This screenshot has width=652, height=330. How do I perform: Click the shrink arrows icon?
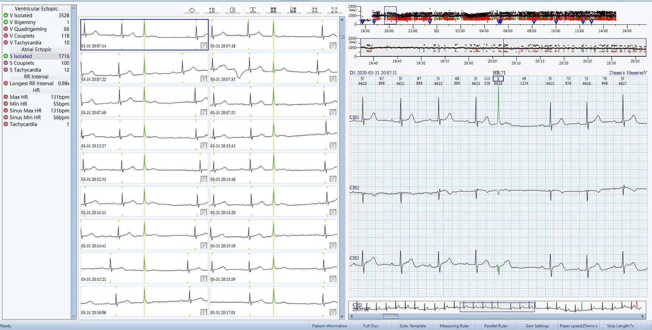pyautogui.click(x=314, y=10)
